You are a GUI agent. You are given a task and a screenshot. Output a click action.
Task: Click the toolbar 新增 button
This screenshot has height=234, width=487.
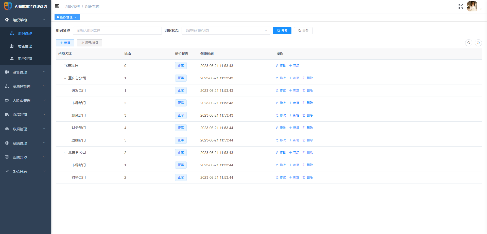click(65, 43)
